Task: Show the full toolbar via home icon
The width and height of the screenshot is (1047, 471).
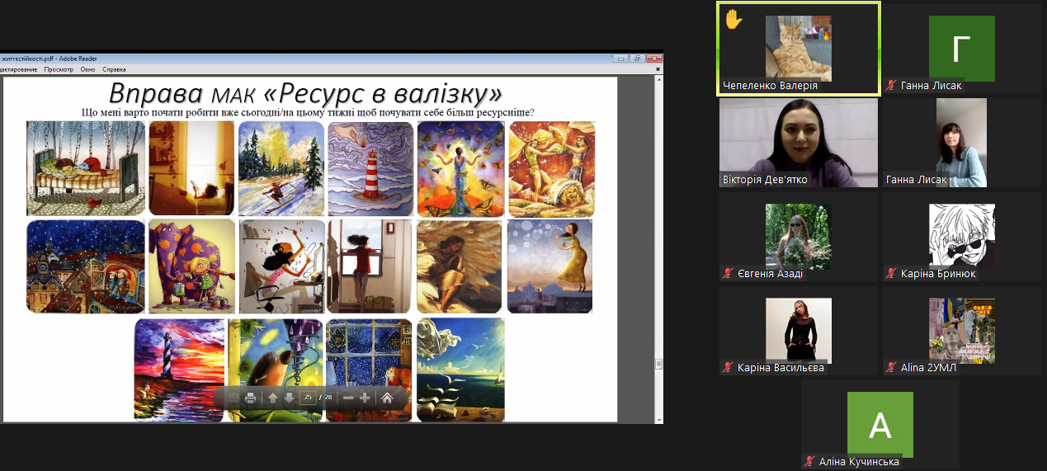Action: pos(387,398)
